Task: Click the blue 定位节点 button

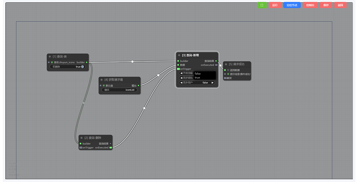Action: pyautogui.click(x=292, y=5)
